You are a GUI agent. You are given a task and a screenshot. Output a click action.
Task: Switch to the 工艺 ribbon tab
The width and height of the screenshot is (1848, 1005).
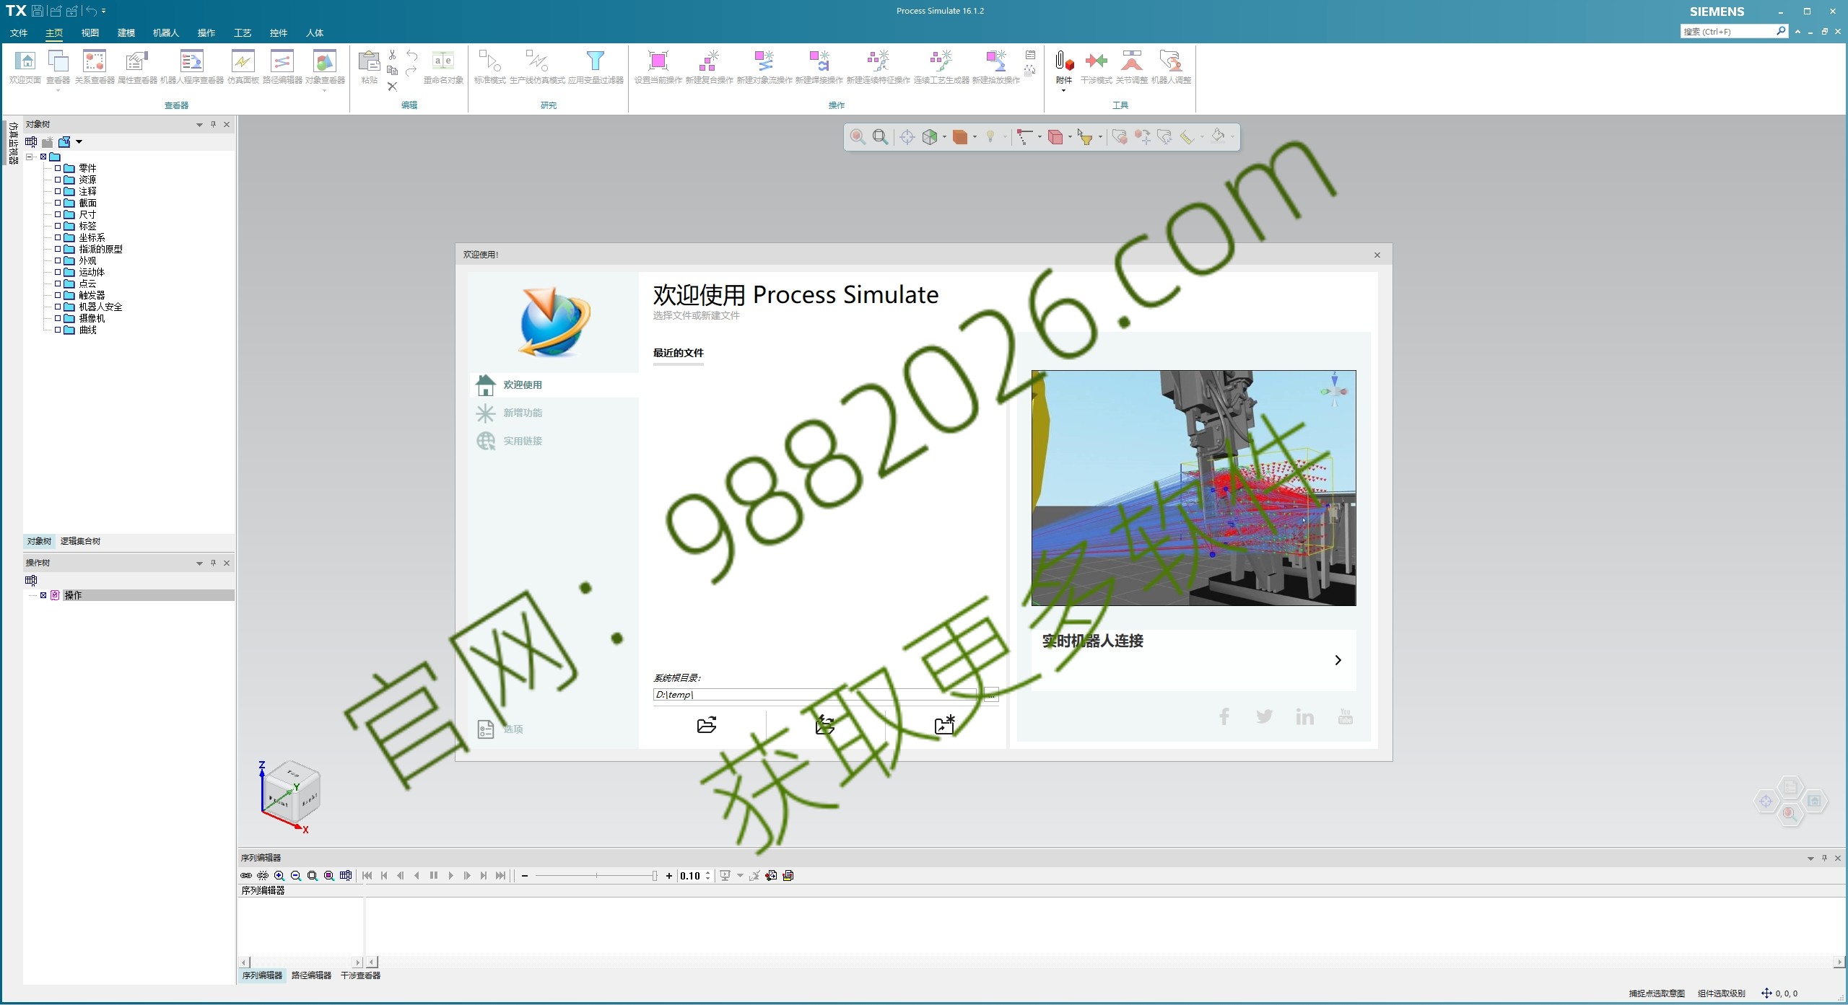(243, 32)
